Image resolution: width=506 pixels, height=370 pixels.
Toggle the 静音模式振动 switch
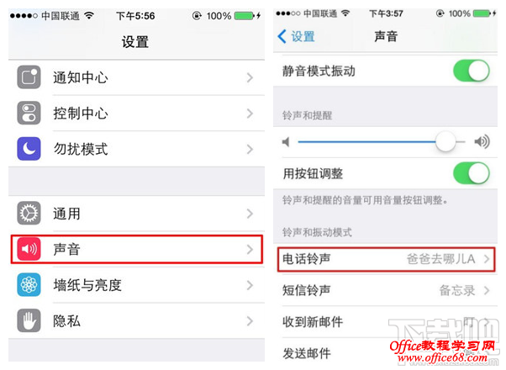472,71
